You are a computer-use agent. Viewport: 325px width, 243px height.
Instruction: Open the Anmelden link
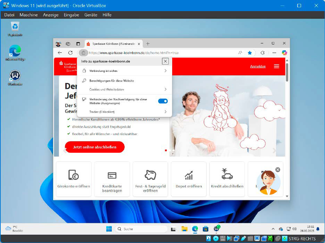[258, 66]
